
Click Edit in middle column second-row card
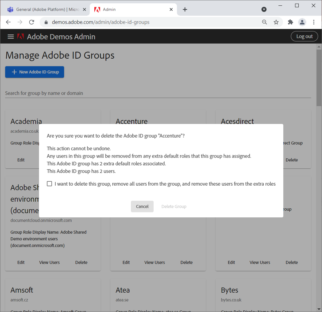pyautogui.click(x=126, y=262)
